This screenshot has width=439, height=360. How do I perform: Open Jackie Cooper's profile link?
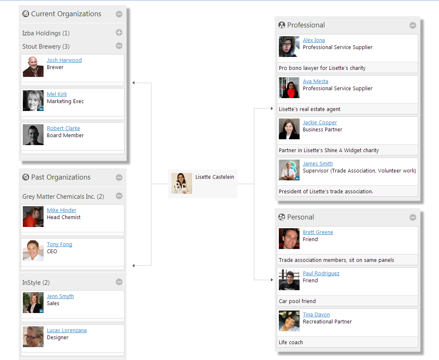click(x=320, y=123)
